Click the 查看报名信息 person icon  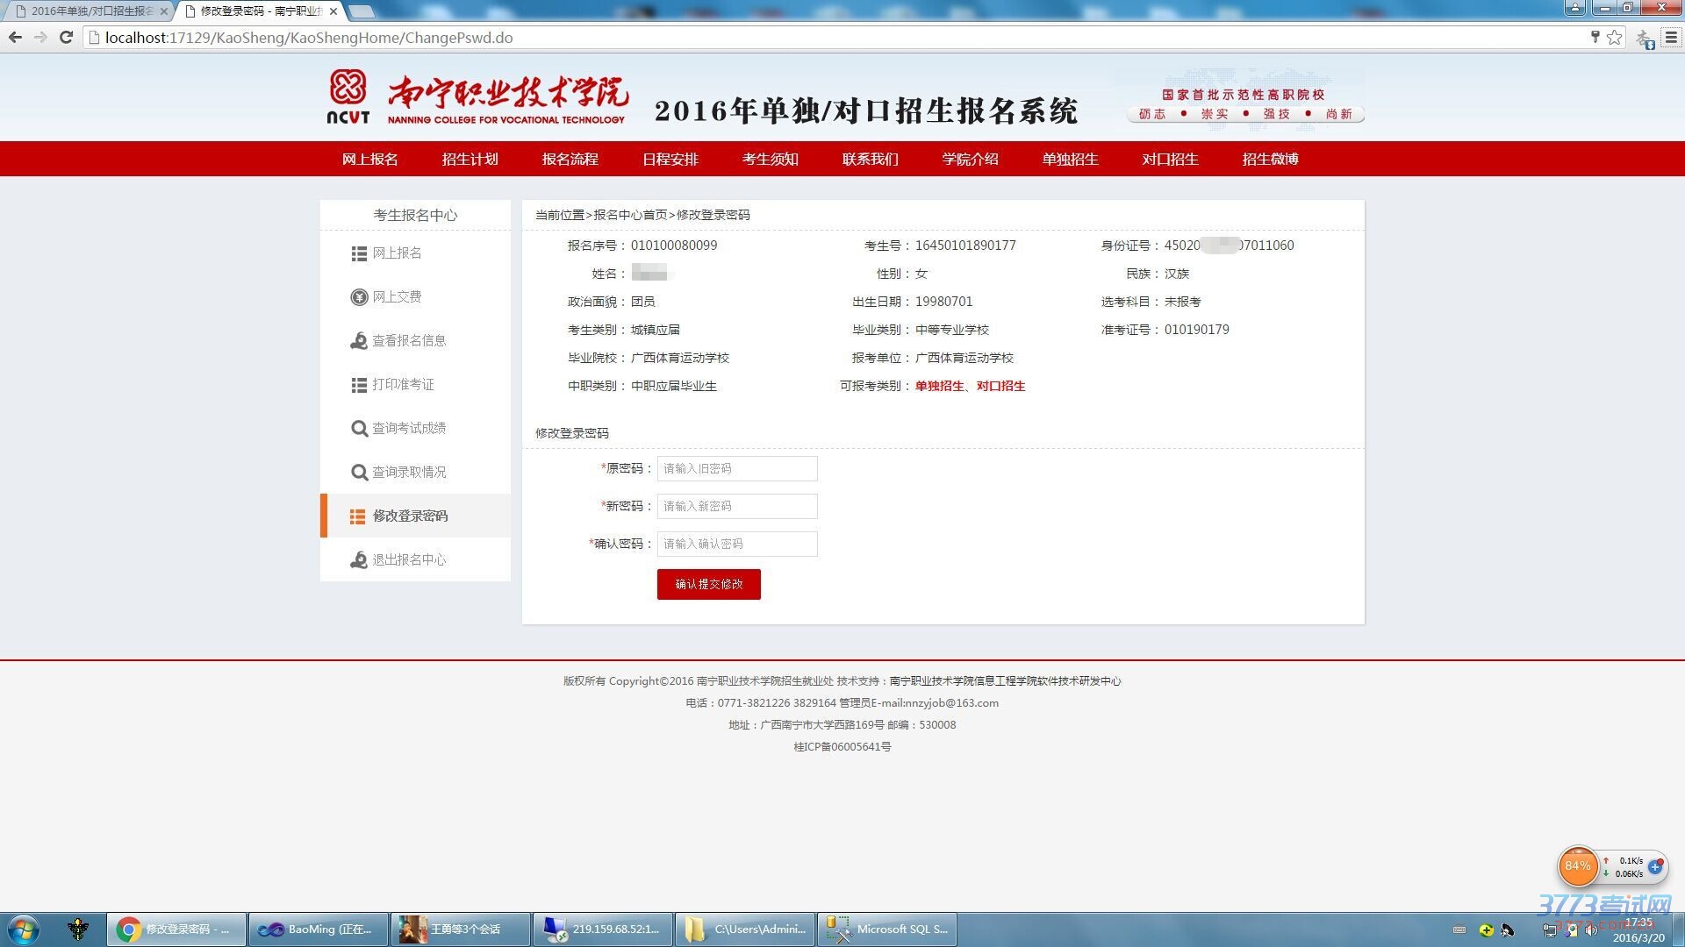[359, 341]
